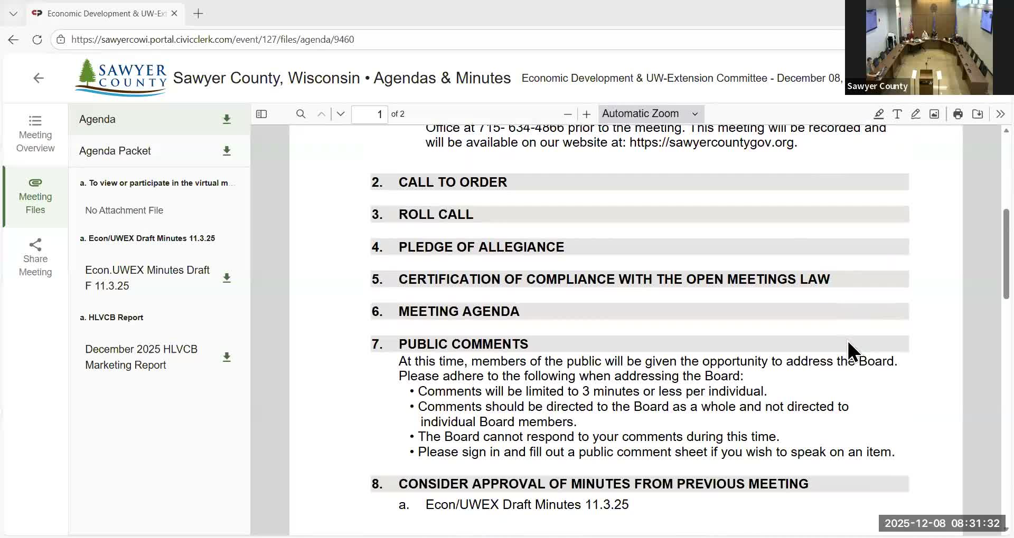Switch to Meeting Files tab
The image size is (1014, 538).
pos(35,196)
